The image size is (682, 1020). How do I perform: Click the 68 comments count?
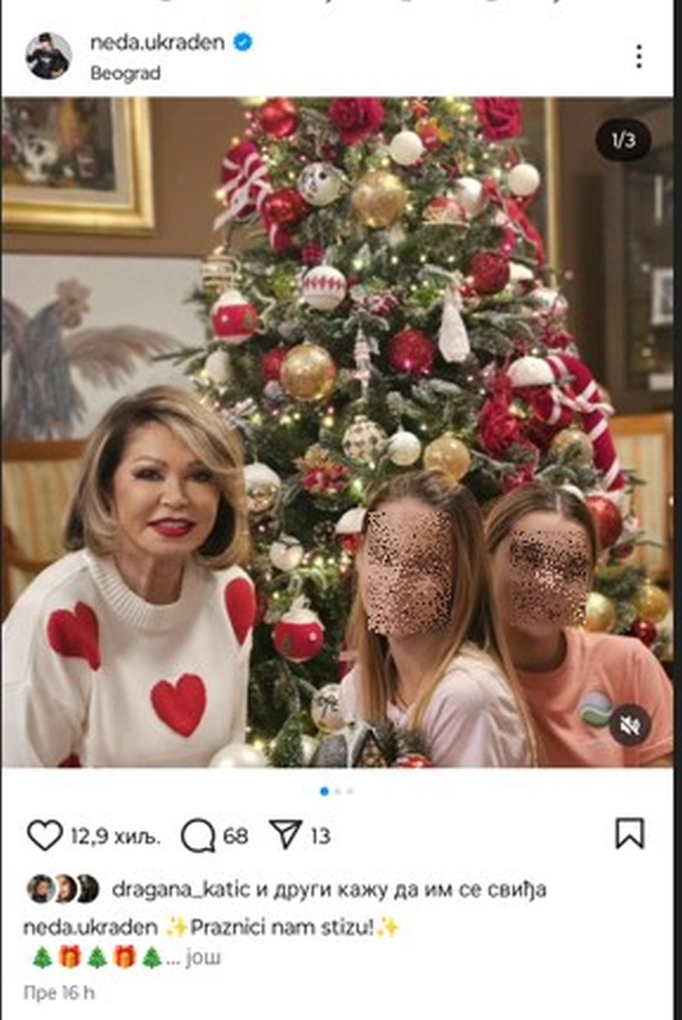tap(235, 836)
